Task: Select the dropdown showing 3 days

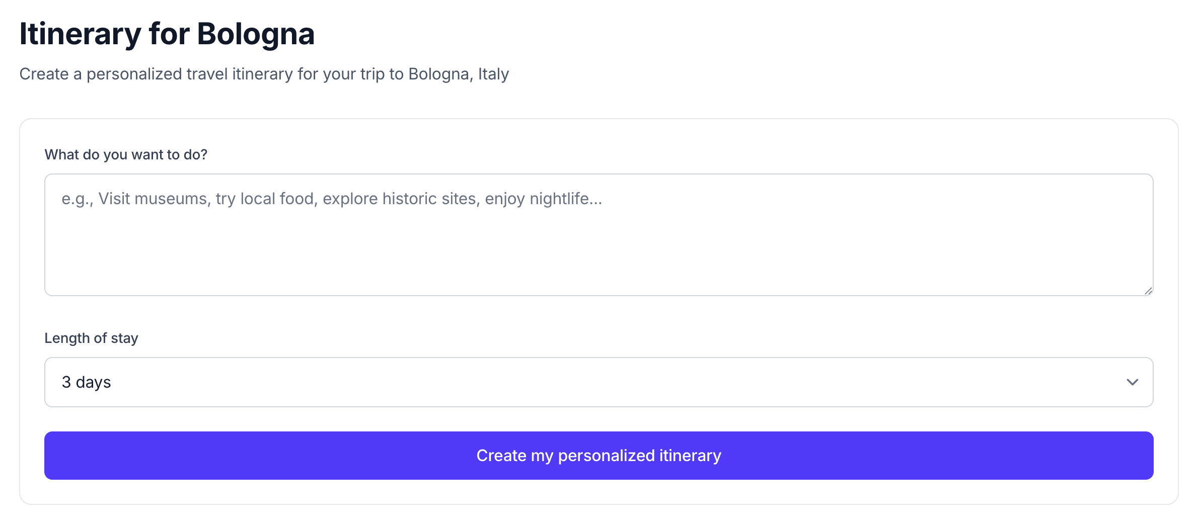Action: pyautogui.click(x=598, y=382)
